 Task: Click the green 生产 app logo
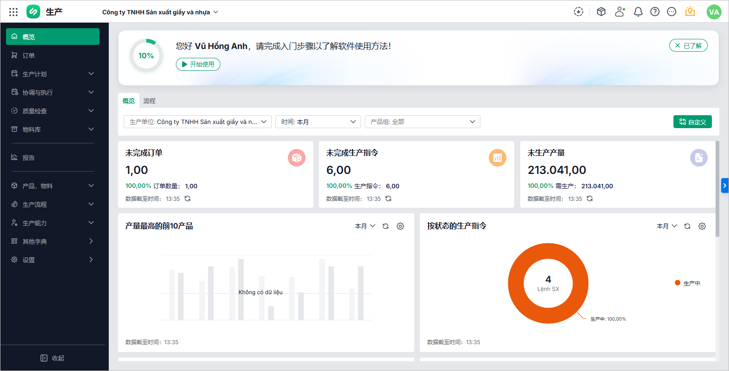pyautogui.click(x=33, y=12)
